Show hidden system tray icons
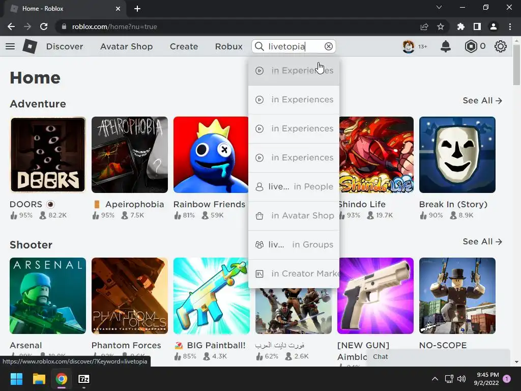 435,379
